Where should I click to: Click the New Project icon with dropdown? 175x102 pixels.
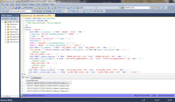4,8
